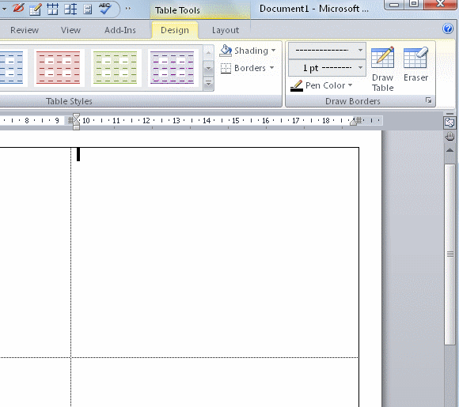459x407 pixels.
Task: Click the split window bar above scrollbar
Action: pyautogui.click(x=450, y=114)
